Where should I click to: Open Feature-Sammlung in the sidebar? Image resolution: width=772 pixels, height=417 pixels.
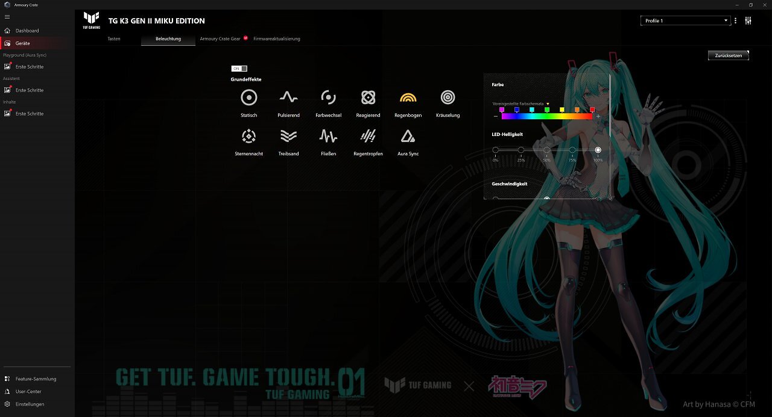click(x=37, y=379)
